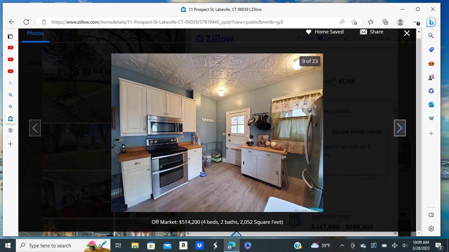Select the Photos tab
This screenshot has width=449, height=252.
(35, 33)
